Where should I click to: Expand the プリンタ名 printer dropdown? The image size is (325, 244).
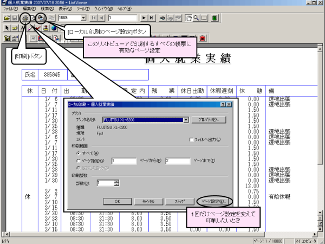point(186,119)
